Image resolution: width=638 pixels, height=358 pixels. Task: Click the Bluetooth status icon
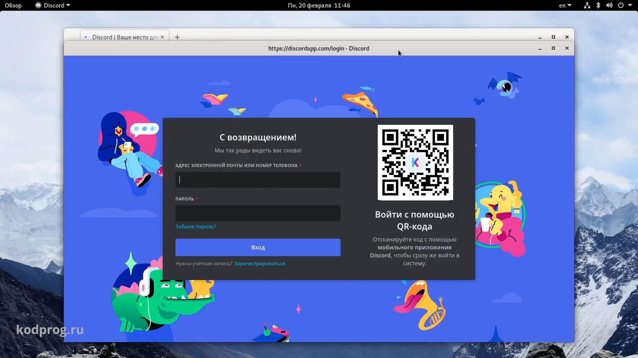tap(598, 5)
